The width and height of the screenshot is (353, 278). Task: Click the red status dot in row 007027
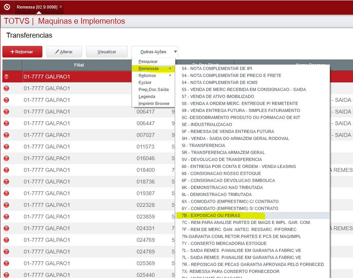[7, 135]
